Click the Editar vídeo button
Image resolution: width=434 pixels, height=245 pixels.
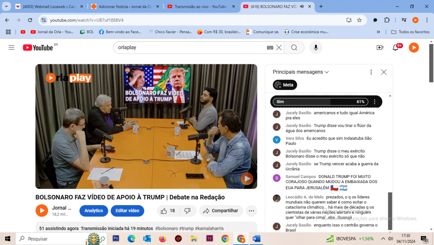point(127,211)
